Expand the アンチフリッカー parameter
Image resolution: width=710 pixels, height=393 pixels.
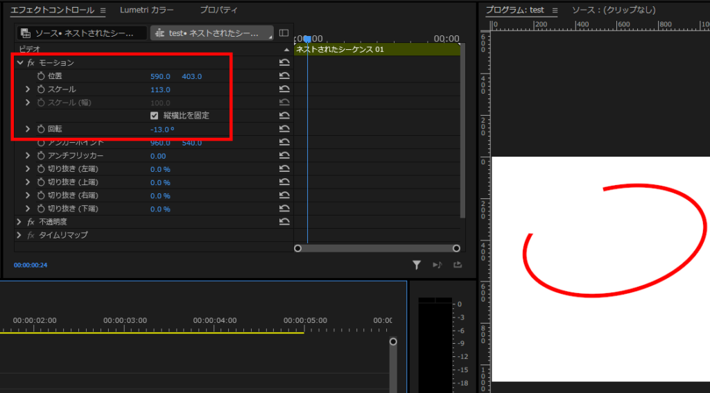[28, 155]
